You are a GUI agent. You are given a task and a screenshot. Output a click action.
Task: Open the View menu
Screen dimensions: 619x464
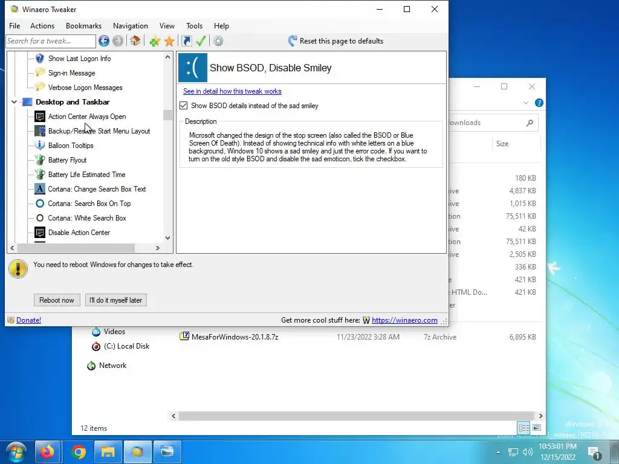(167, 25)
